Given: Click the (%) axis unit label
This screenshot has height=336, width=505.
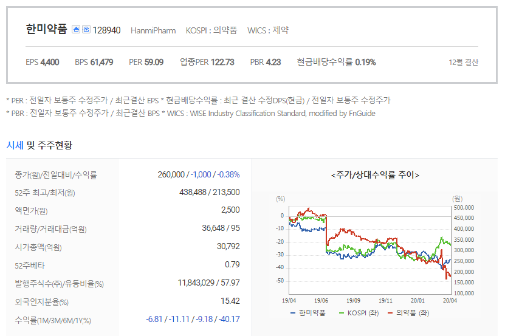Looking at the screenshot, I should (281, 199).
